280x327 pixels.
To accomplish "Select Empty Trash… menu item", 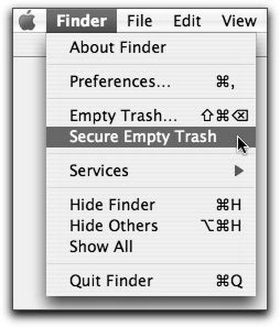I will point(151,116).
